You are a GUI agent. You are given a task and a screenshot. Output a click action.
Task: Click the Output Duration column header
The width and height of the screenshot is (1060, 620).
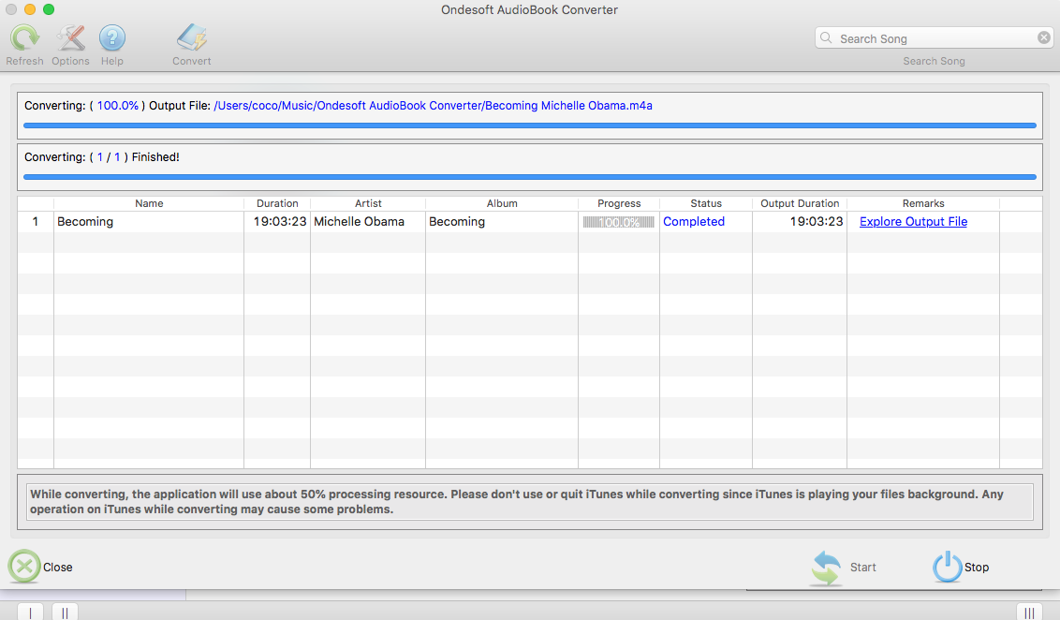point(800,203)
